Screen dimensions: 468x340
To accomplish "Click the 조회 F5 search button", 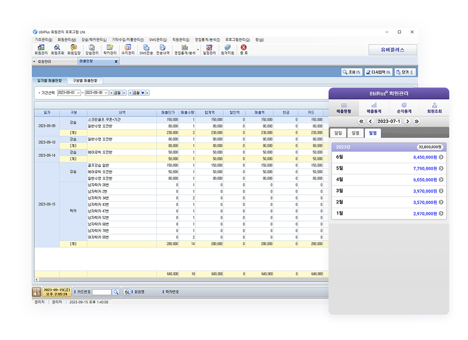I will point(351,72).
